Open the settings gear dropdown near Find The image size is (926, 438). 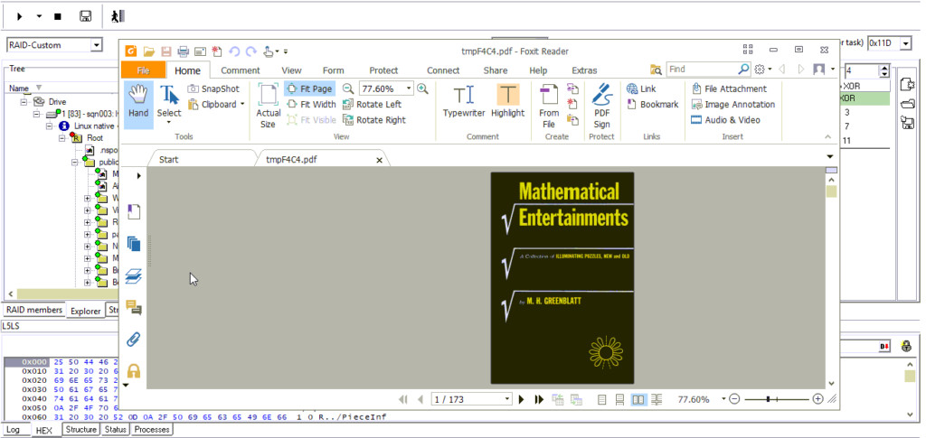pos(763,69)
